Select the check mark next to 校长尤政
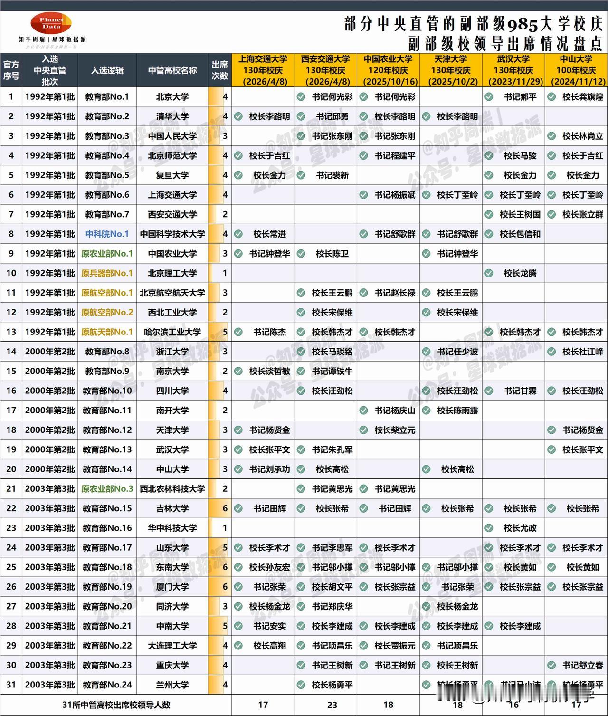 tap(489, 528)
